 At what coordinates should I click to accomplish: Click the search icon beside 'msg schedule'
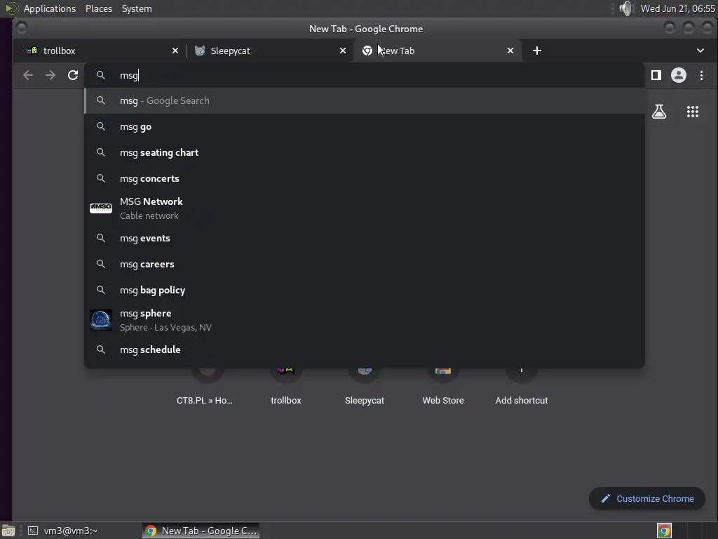pos(101,350)
